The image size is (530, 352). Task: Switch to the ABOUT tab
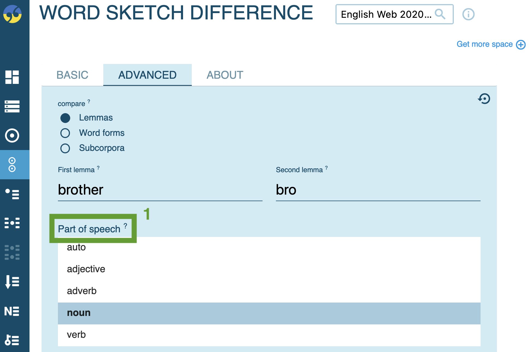[225, 75]
